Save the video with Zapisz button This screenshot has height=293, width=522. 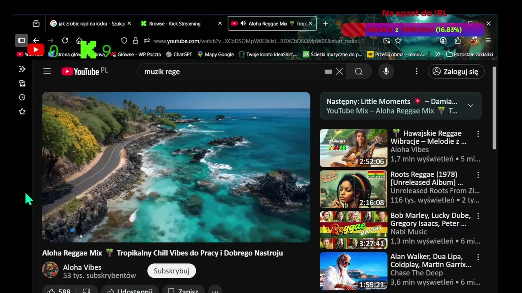[183, 291]
